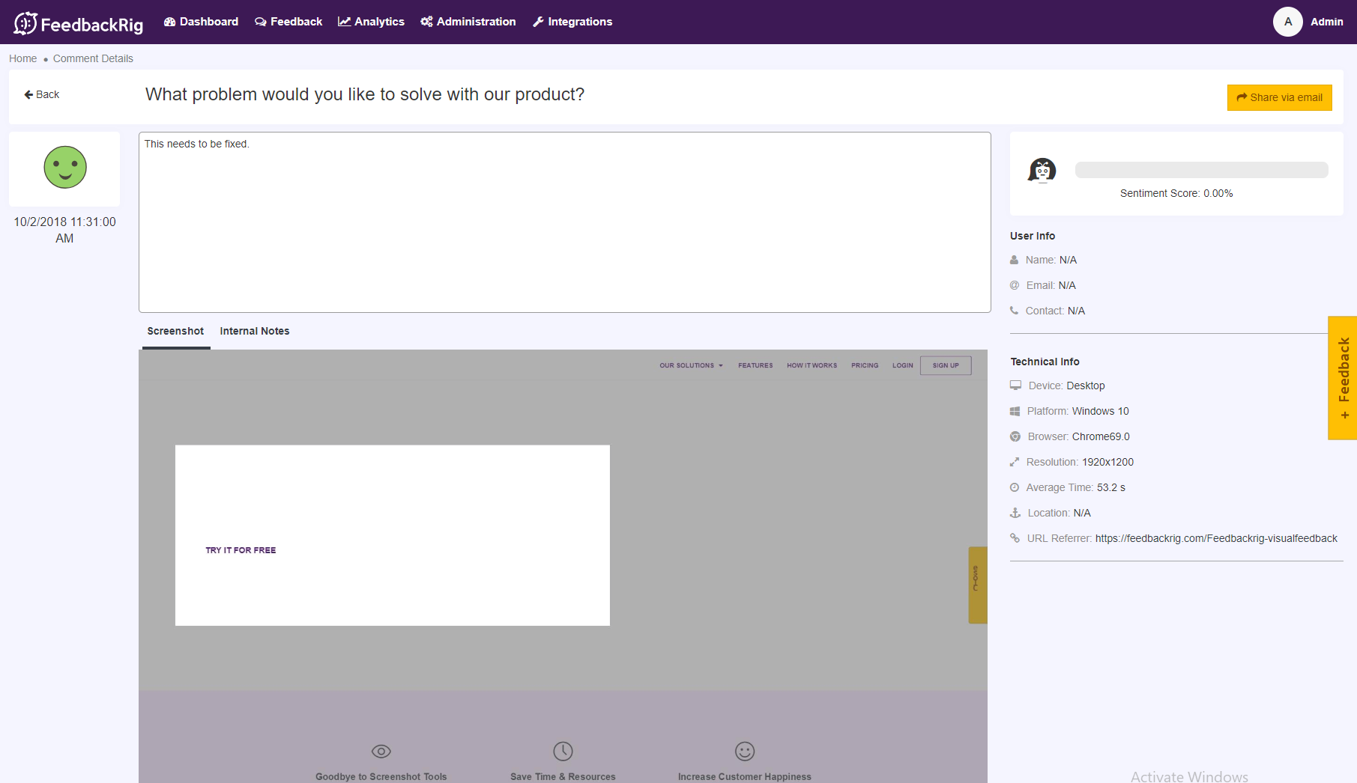Go to Home breadcrumb
This screenshot has width=1357, height=783.
22,58
